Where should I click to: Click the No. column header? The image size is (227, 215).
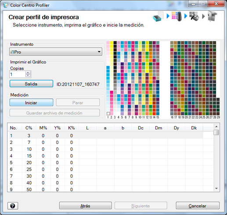point(14,128)
